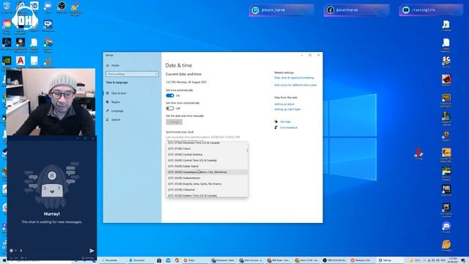The height and width of the screenshot is (264, 469).
Task: Click the Twitch handle overlay badge
Action: (281, 10)
